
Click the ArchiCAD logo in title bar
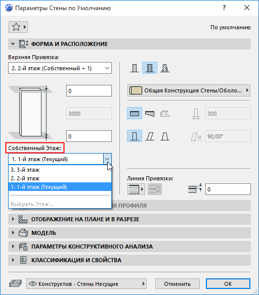click(9, 8)
